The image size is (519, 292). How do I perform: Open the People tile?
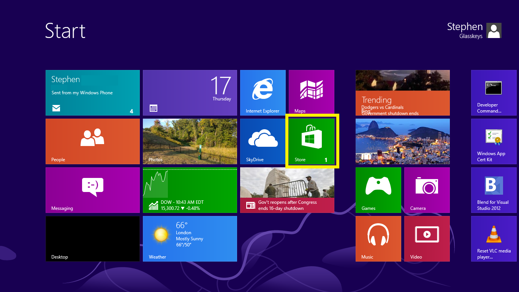pyautogui.click(x=92, y=141)
